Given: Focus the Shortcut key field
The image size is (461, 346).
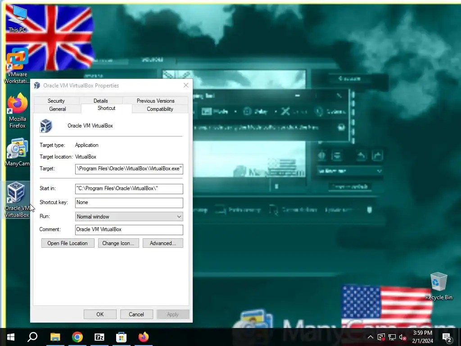Looking at the screenshot, I should tap(129, 202).
